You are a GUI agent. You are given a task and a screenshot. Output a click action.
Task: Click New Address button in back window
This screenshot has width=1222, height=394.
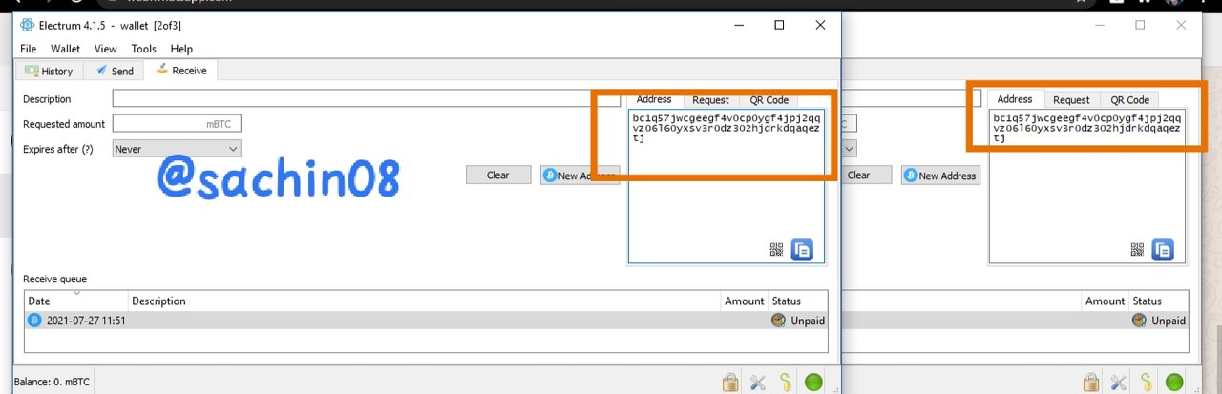click(940, 176)
